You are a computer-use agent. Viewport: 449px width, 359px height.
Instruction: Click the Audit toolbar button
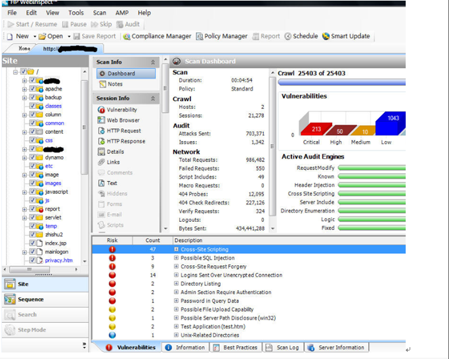tap(128, 24)
